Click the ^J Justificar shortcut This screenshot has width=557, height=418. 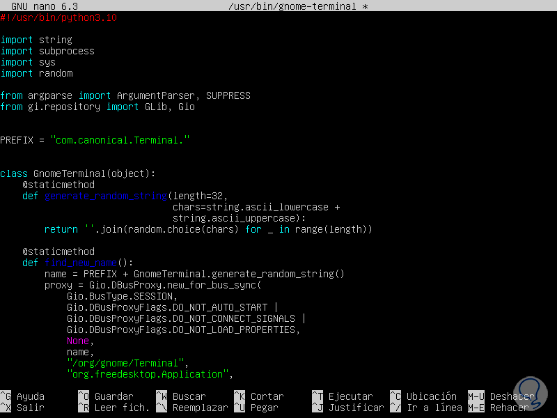click(x=348, y=408)
